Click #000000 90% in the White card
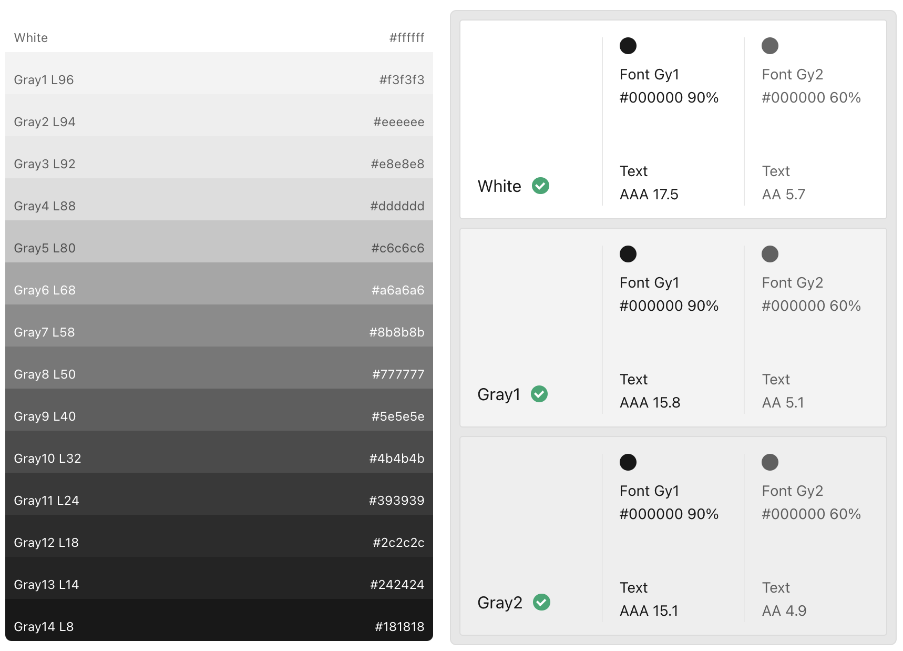 [x=669, y=98]
